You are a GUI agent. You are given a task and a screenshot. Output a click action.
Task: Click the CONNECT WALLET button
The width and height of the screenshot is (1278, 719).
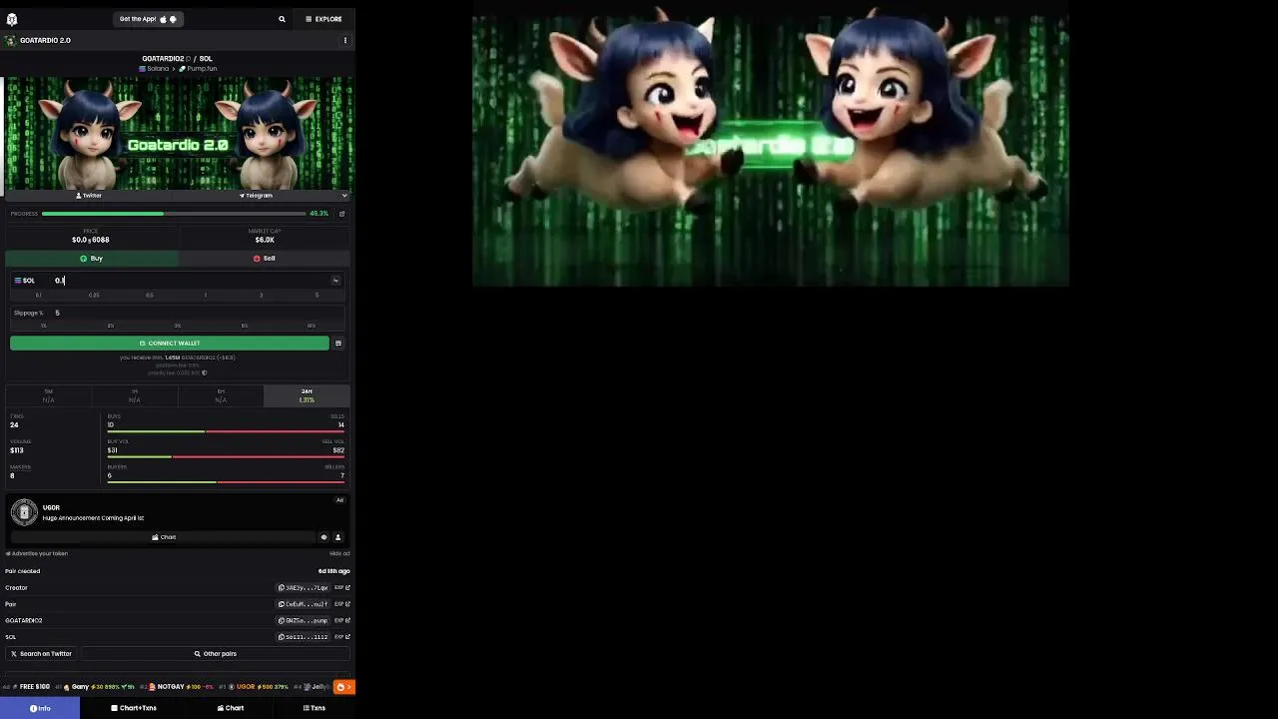170,344
